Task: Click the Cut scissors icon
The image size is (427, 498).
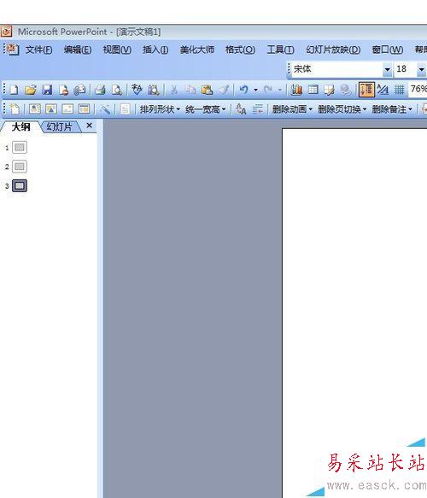Action: pos(174,90)
